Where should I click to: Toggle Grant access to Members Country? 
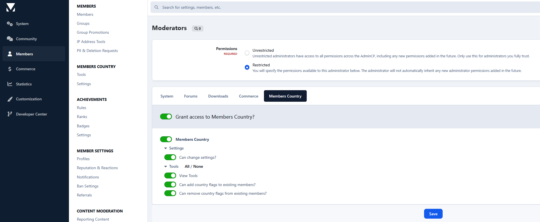click(x=166, y=117)
